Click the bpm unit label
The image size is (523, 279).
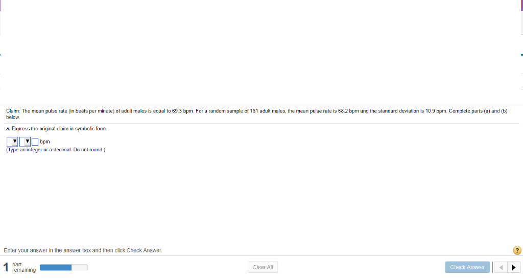(x=45, y=142)
